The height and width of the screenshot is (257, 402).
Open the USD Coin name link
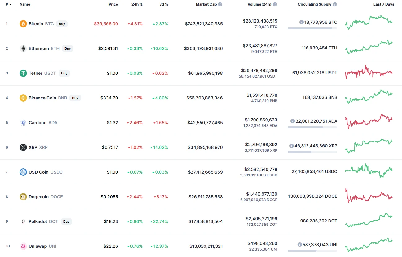[38, 172]
